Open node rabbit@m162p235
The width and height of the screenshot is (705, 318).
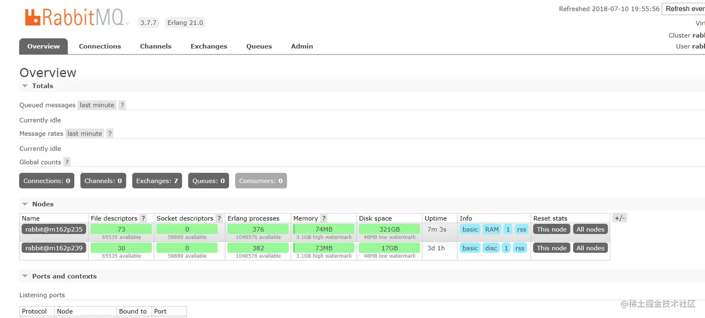[54, 229]
